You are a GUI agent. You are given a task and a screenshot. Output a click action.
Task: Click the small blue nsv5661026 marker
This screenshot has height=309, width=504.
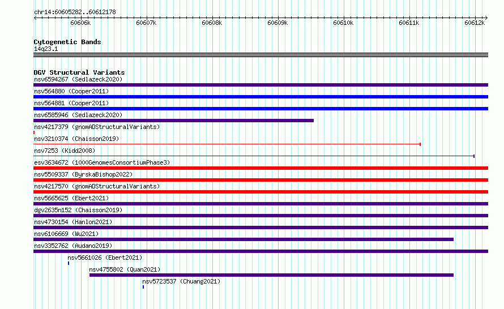click(69, 263)
